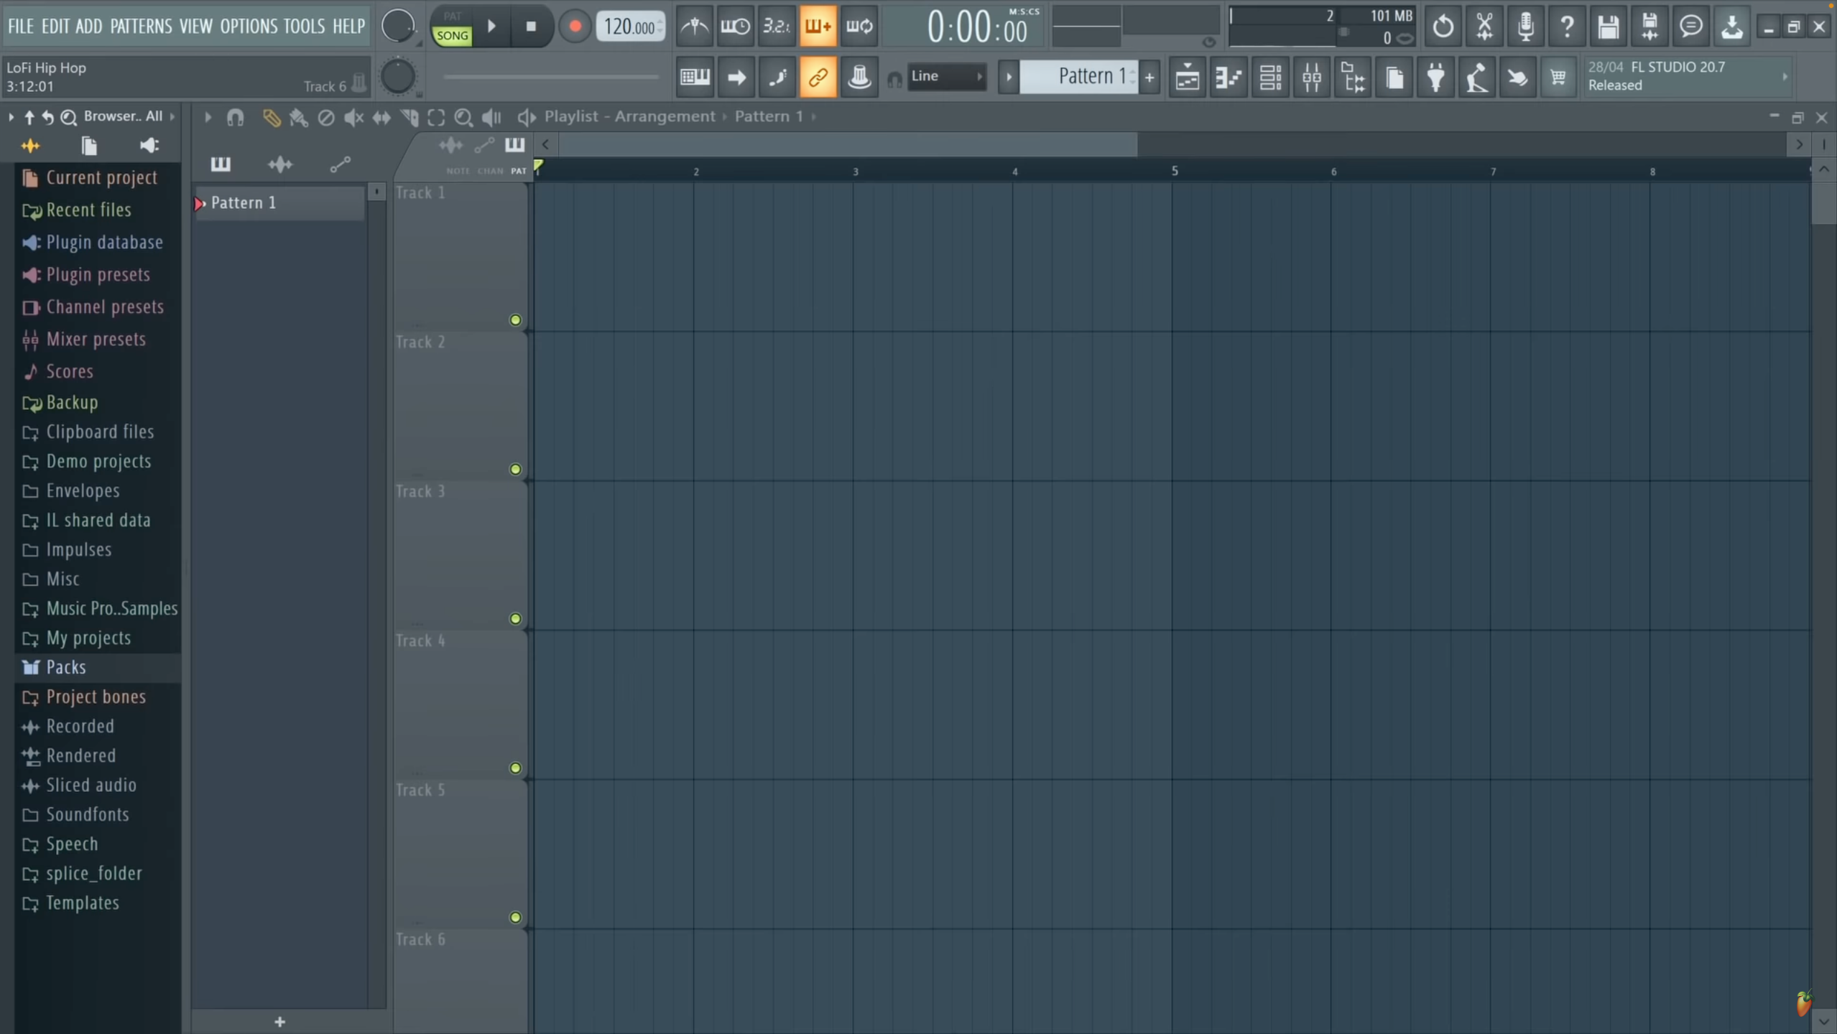Toggle wait for input to start playing
Image resolution: width=1837 pixels, height=1034 pixels.
tap(735, 27)
